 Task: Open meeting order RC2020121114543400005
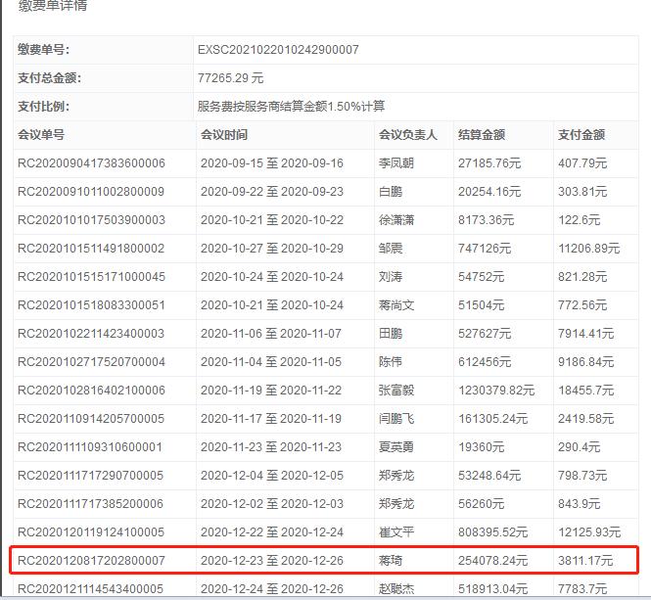pyautogui.click(x=92, y=589)
